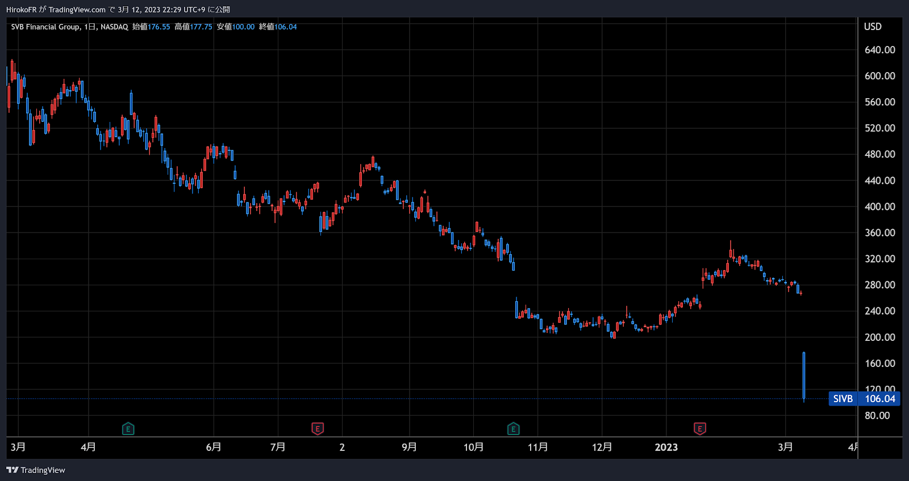Open the red earnings marker in January 2023

point(700,429)
